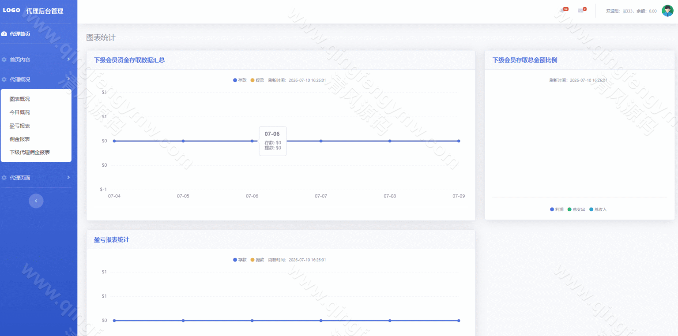Click the 07-05 data point on the top chart

click(x=183, y=141)
